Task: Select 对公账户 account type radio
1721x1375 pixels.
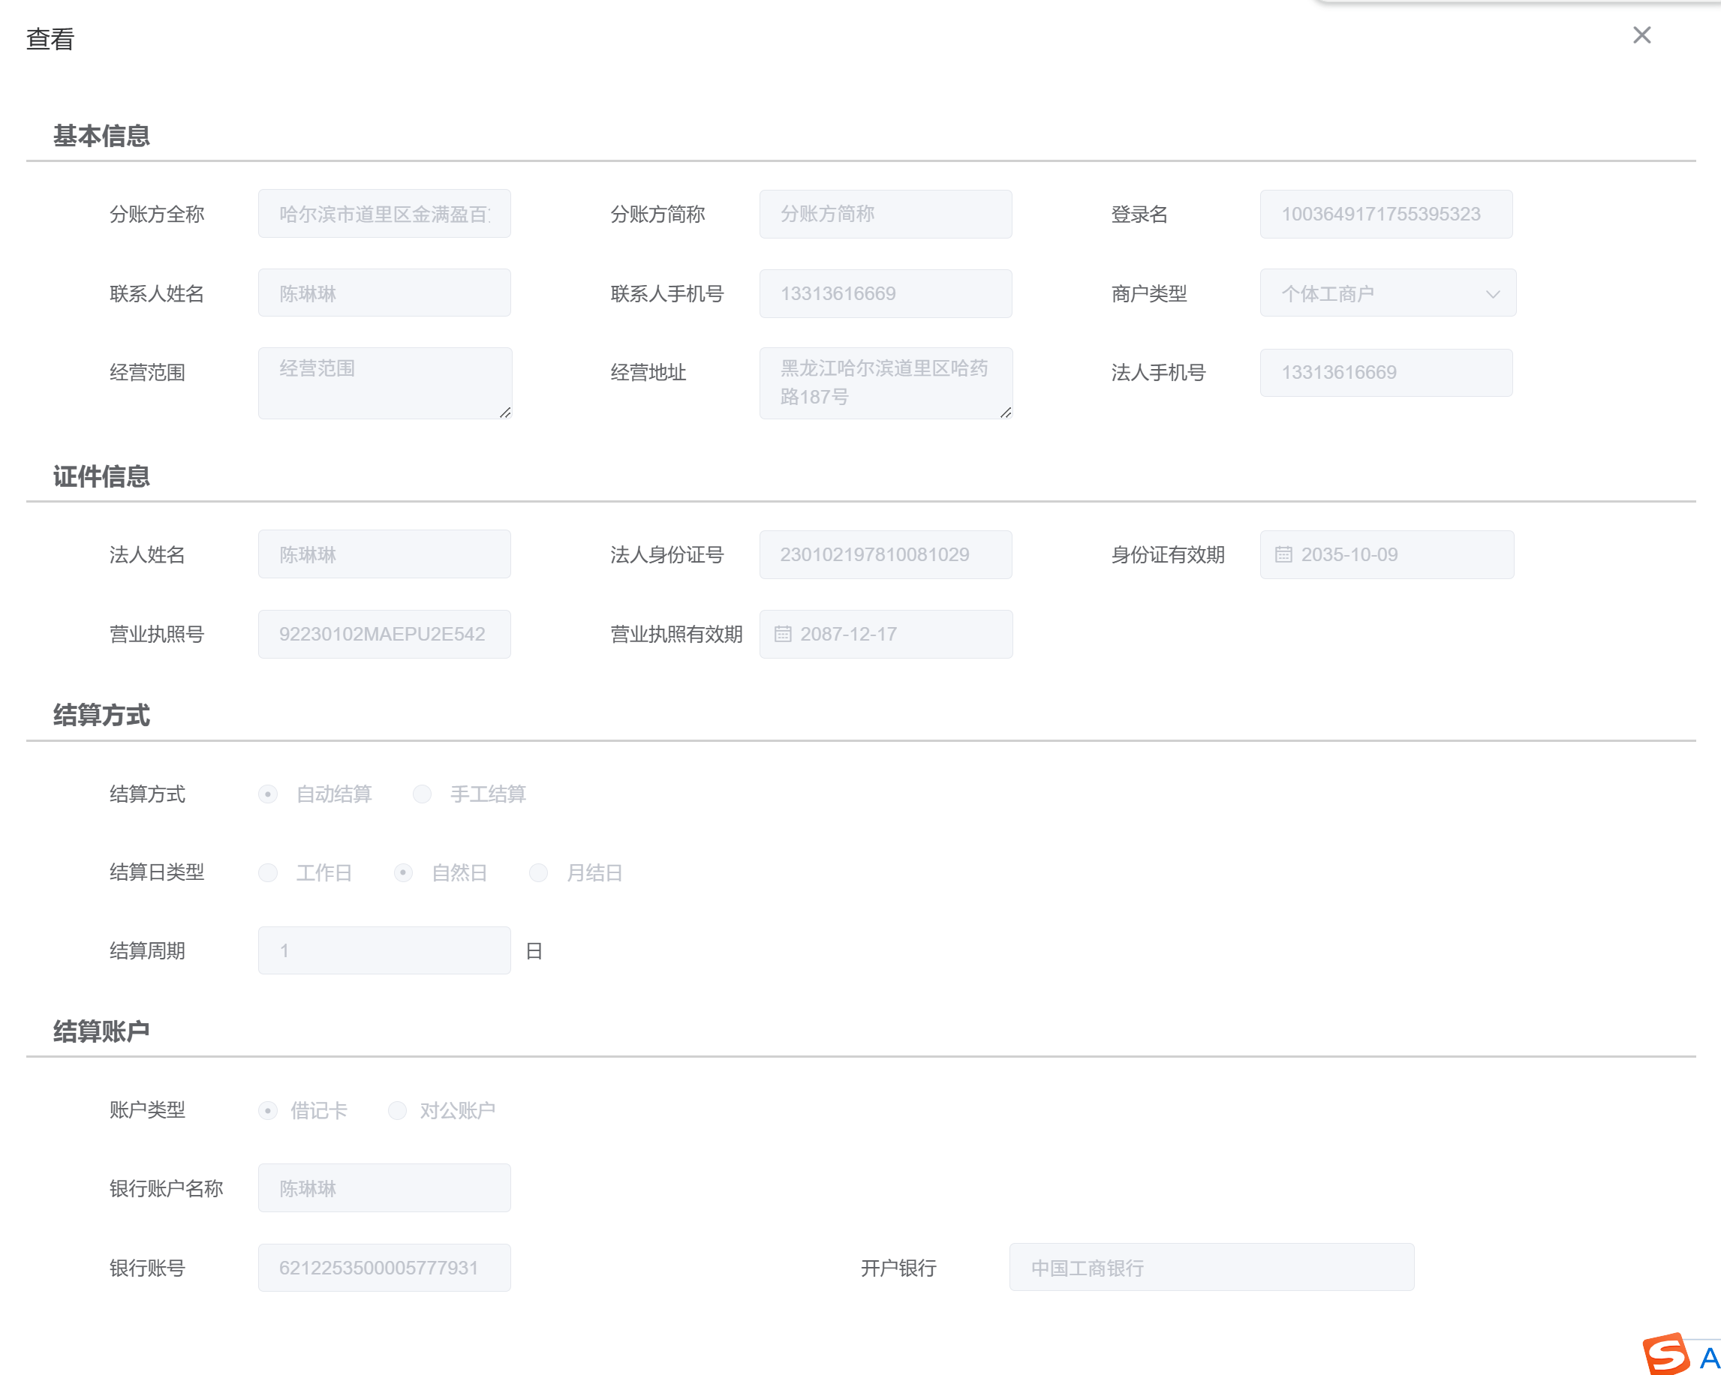Action: 398,1110
